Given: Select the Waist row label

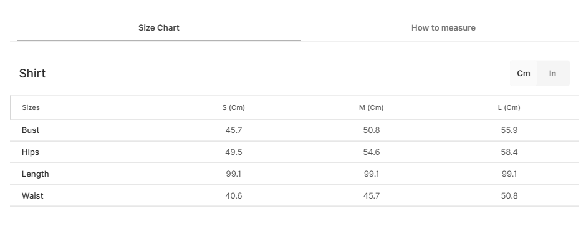Looking at the screenshot, I should click(x=32, y=195).
